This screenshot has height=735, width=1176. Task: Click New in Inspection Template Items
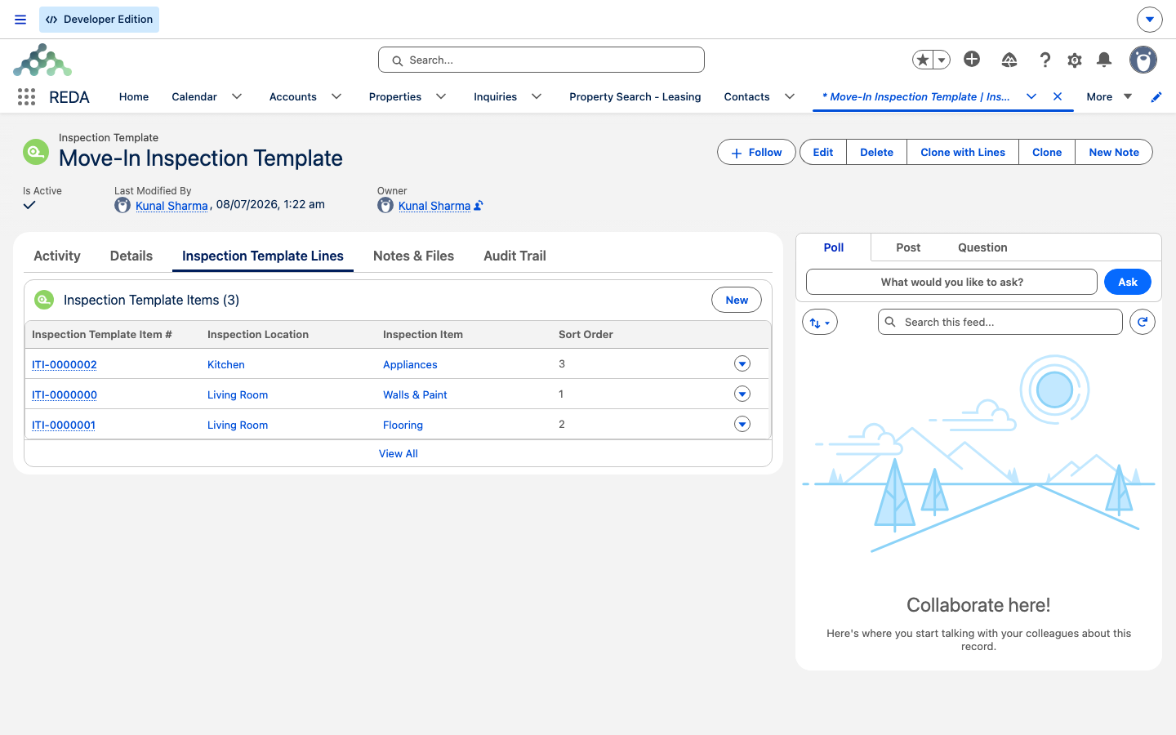point(737,300)
